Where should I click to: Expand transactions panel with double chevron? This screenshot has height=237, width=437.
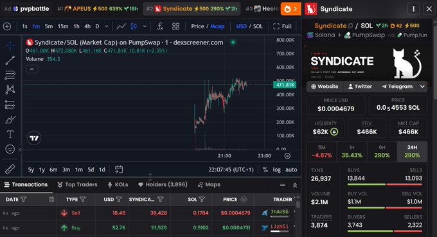pos(295,185)
